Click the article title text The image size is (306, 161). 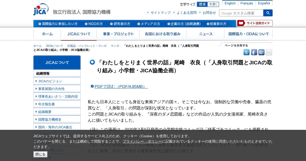(x=185, y=66)
